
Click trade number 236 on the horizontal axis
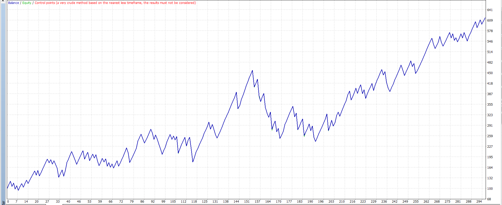[384, 202]
